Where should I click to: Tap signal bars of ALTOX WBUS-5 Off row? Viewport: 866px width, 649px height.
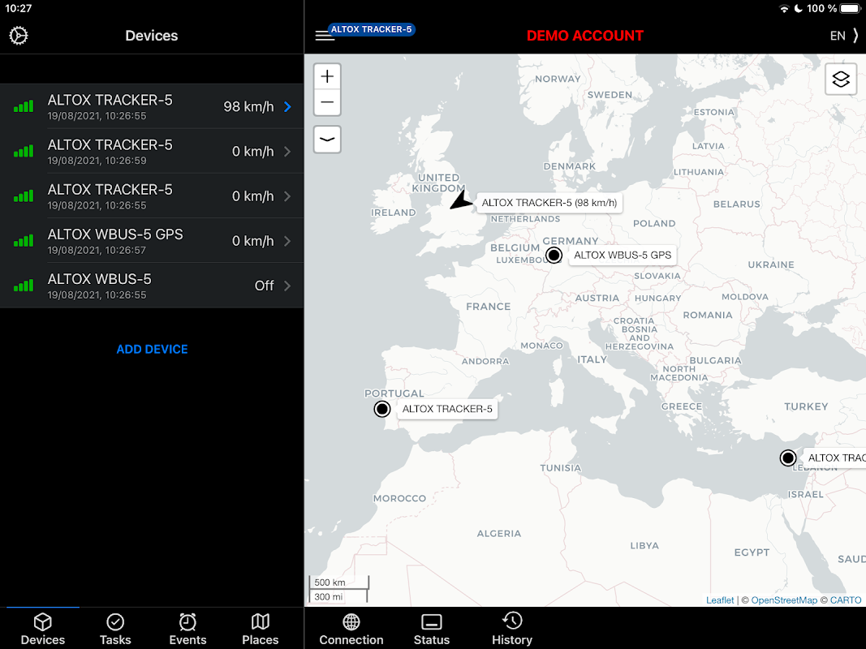(24, 286)
